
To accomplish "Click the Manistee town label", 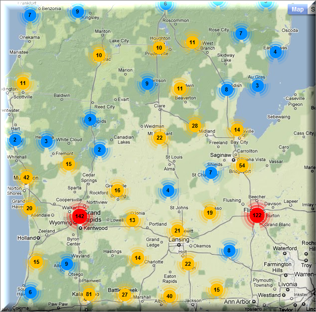I will 19,52.
